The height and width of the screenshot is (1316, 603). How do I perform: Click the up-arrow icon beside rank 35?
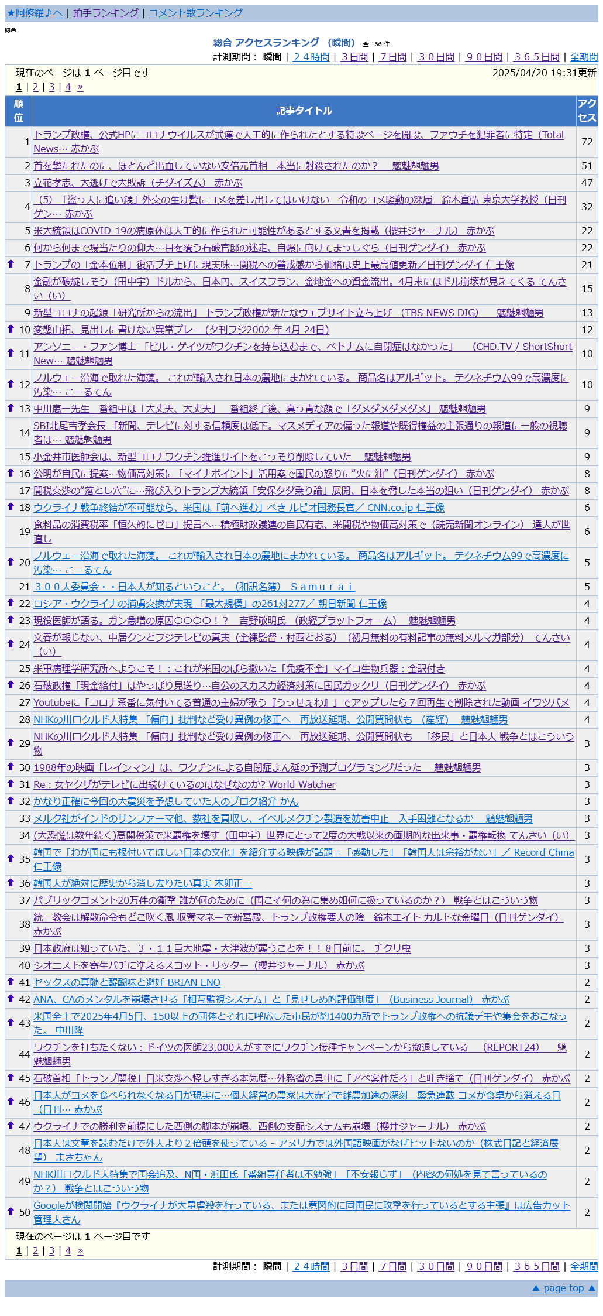pyautogui.click(x=11, y=858)
